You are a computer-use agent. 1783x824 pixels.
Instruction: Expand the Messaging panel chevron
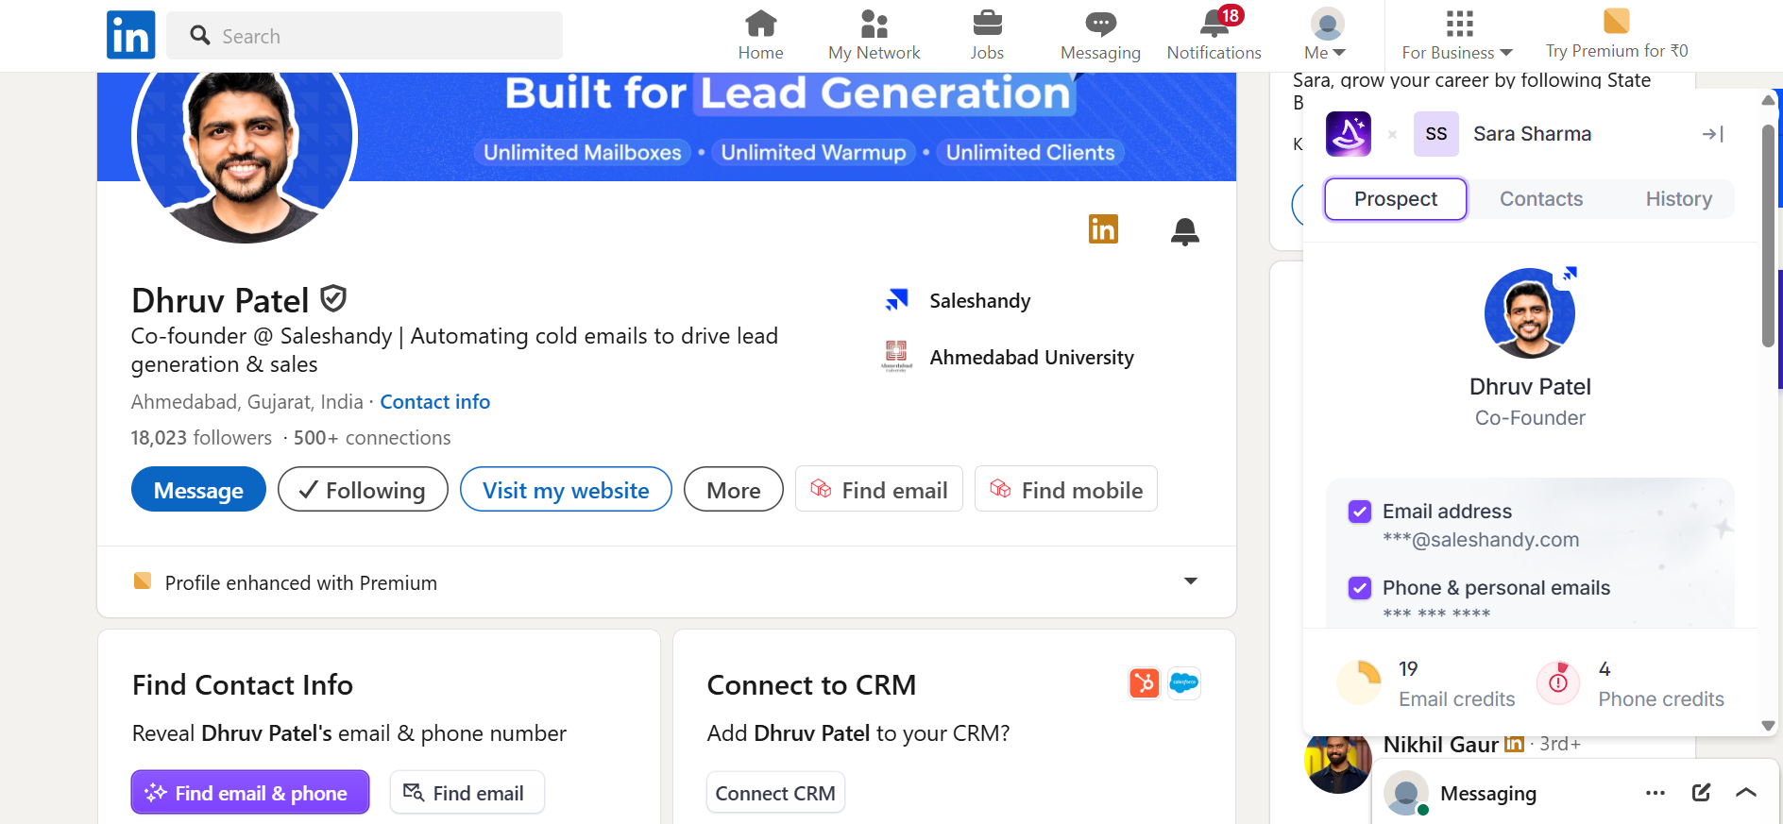coord(1746,793)
